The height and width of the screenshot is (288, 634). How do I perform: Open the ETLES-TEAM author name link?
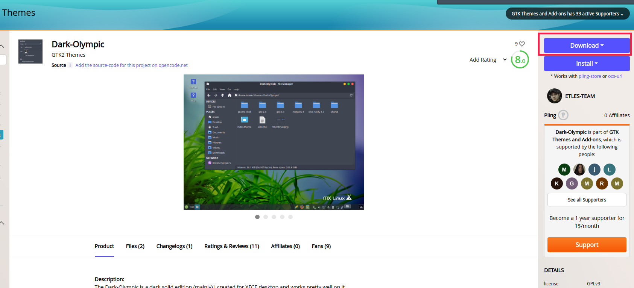click(580, 96)
